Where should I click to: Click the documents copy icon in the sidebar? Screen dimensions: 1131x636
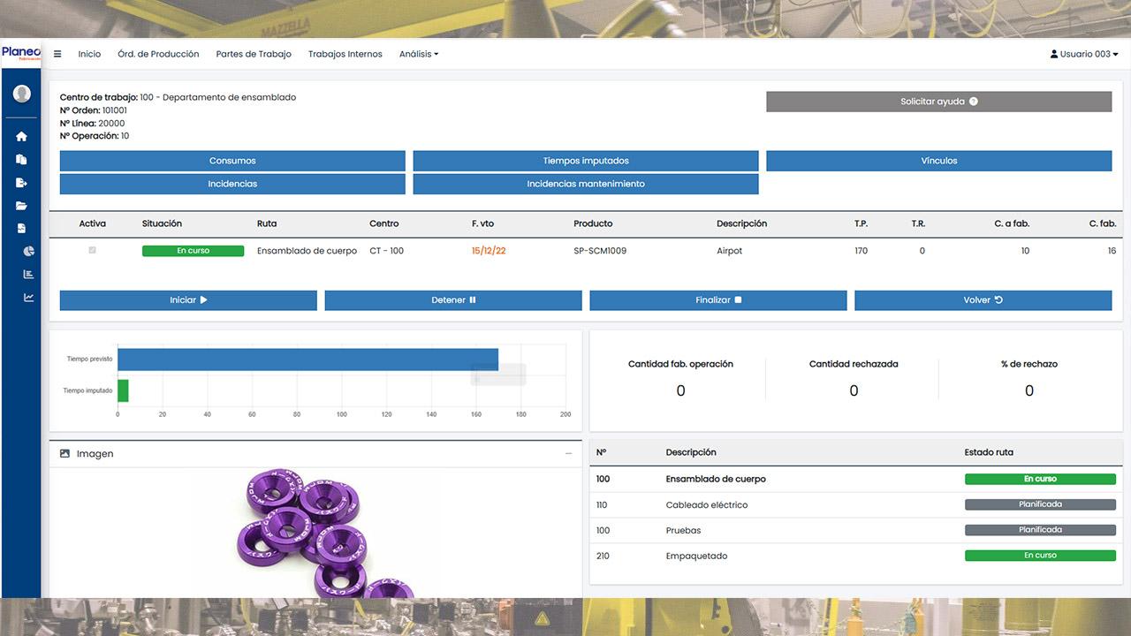coord(19,160)
